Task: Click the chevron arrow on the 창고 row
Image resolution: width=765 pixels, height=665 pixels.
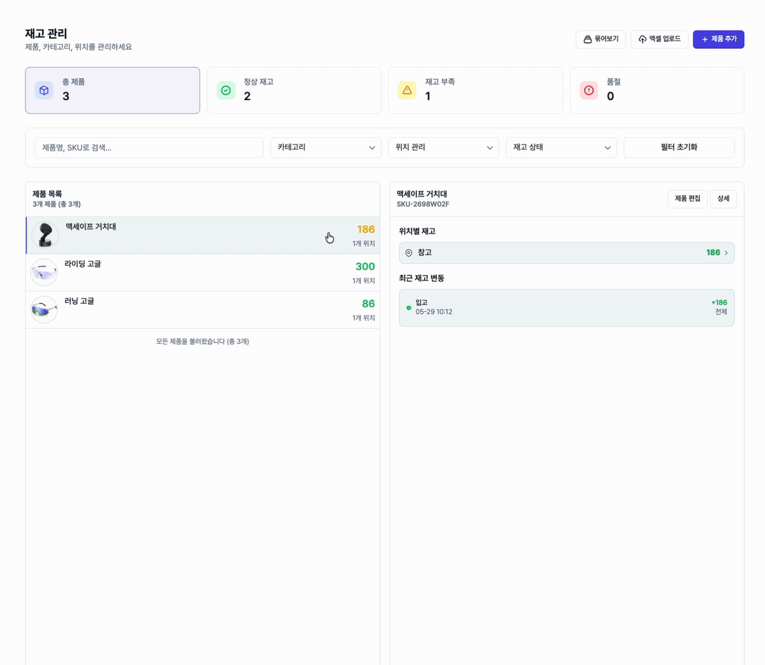Action: pos(726,253)
